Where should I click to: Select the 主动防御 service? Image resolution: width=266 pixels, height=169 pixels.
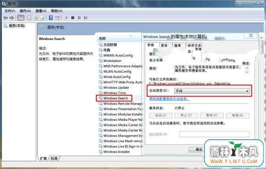tap(110, 45)
